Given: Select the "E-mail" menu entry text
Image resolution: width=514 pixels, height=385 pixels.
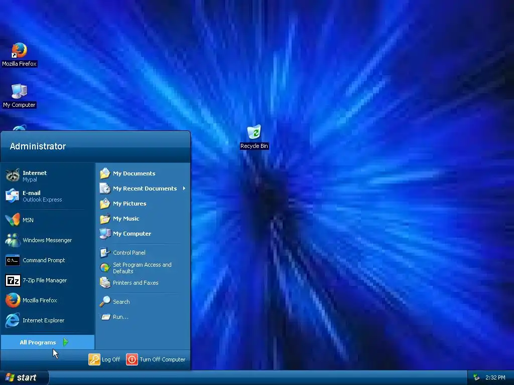Looking at the screenshot, I should [x=32, y=193].
